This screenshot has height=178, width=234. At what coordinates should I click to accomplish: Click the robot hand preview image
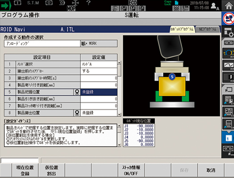pos(171,76)
